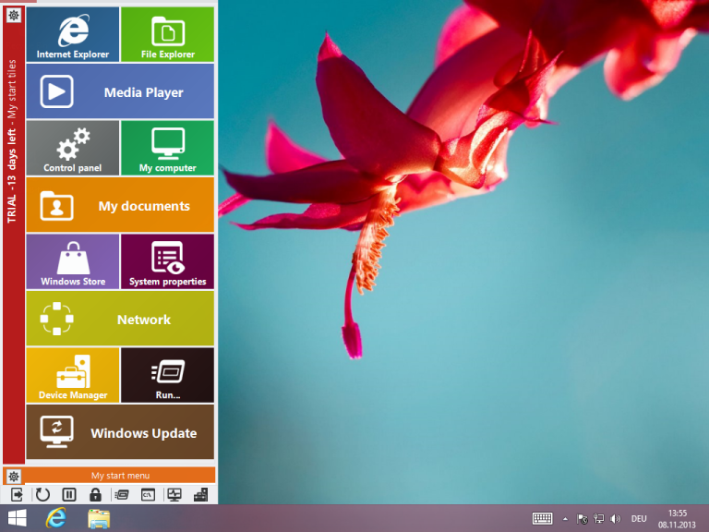Launch the Media Player tile
709x532 pixels.
120,91
